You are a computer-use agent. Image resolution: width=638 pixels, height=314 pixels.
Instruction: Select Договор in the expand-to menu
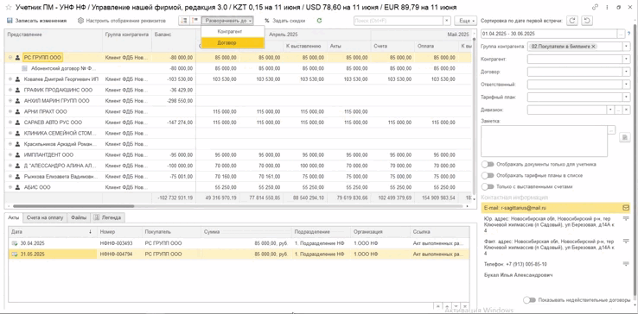coord(233,42)
